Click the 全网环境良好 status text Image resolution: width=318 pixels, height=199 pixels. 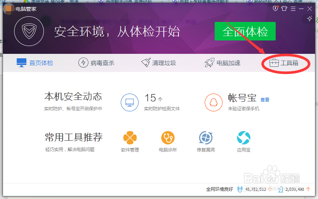[220, 189]
